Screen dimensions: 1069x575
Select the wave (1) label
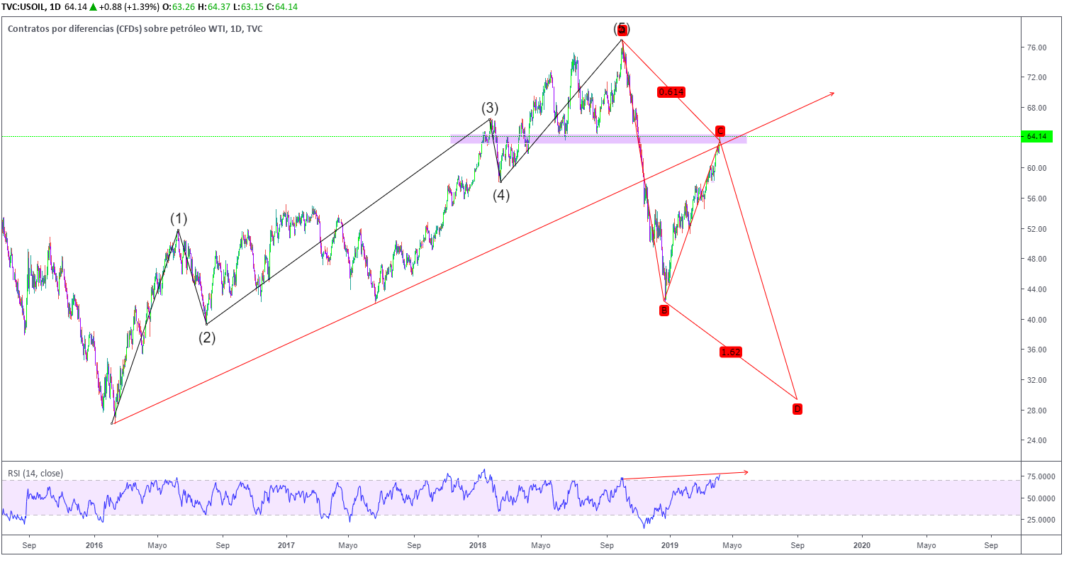click(179, 218)
